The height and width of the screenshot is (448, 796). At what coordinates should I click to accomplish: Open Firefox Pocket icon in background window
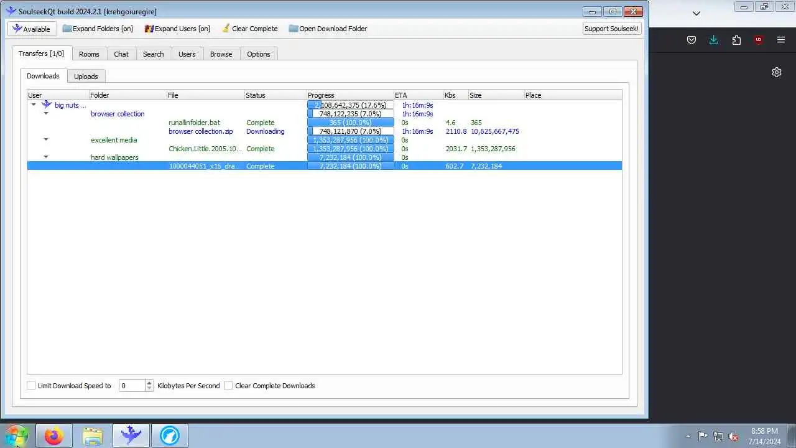tap(692, 40)
